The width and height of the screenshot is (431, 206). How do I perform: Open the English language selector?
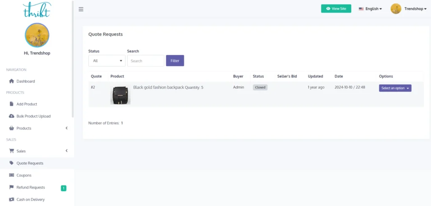pos(370,9)
